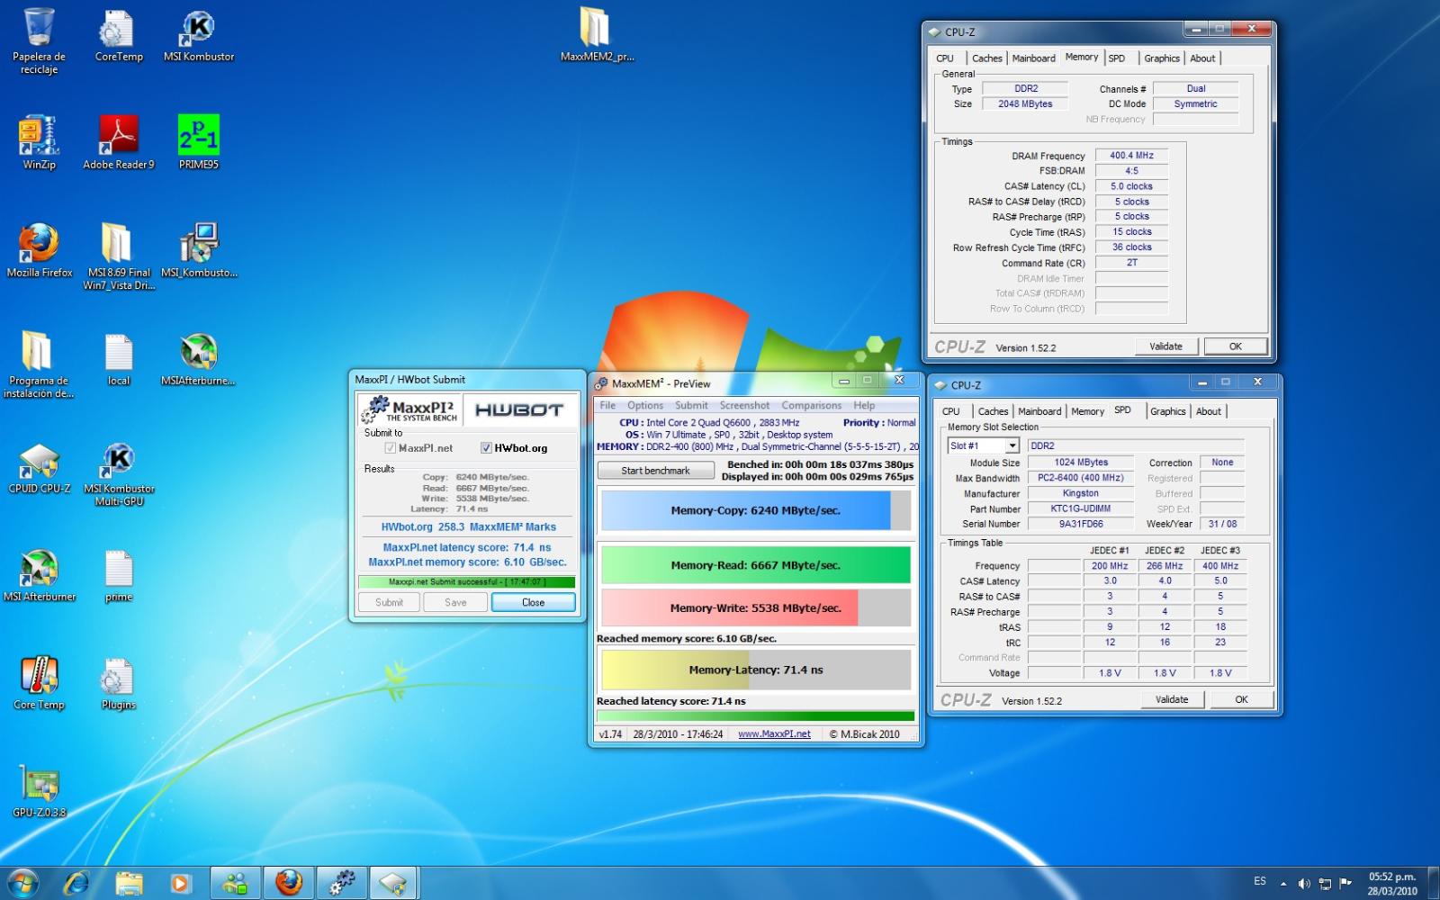The height and width of the screenshot is (900, 1440).
Task: Click the Memory-Read 6667 MByte/sec bar
Action: 756,565
